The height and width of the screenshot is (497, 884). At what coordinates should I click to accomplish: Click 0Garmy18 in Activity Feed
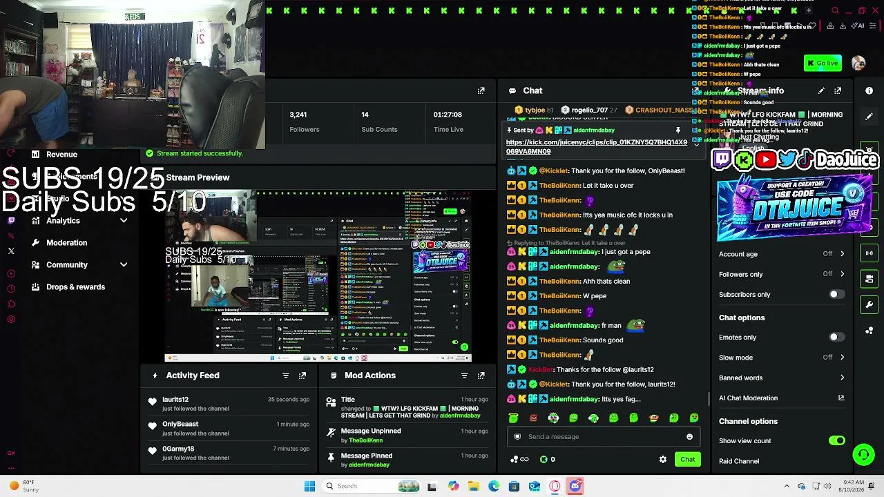(x=178, y=449)
